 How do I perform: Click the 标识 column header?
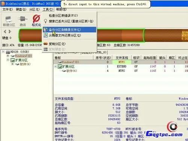136,58
